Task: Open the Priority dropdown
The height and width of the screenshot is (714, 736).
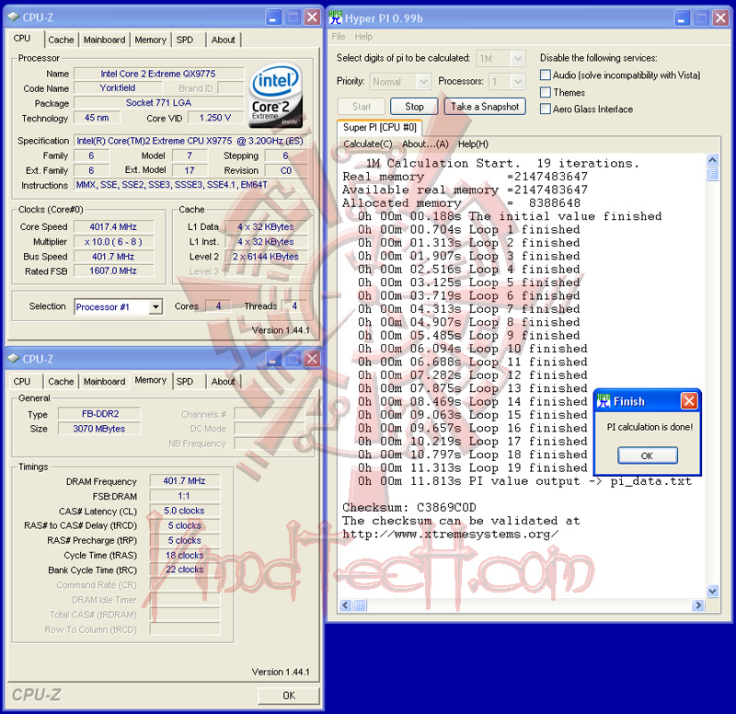Action: click(x=423, y=82)
